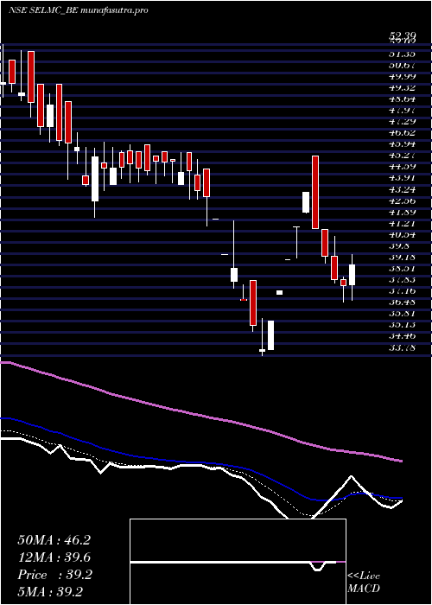This screenshot has width=432, height=605.
Task: Click the 5MA : 39.2 readout
Action: click(51, 592)
